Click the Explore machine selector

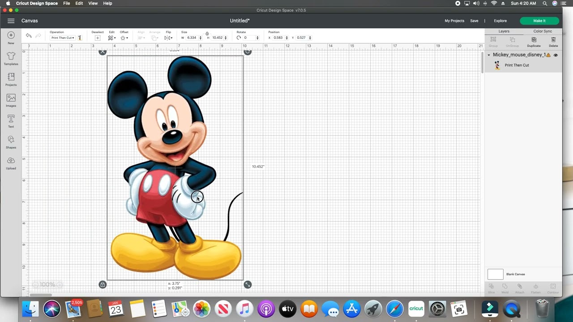(500, 21)
